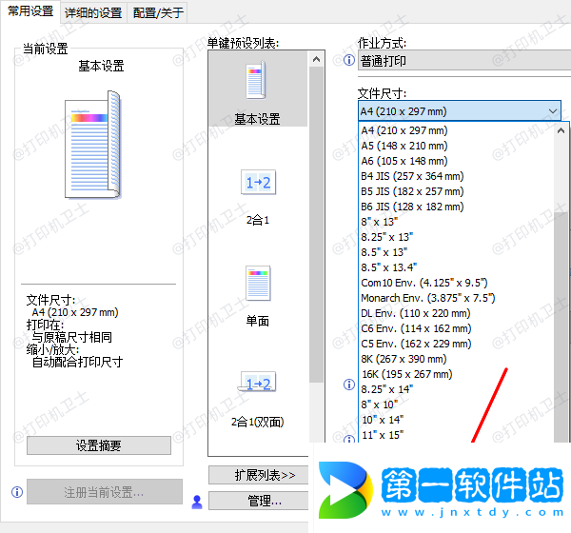Select the 2合1 preset icon
This screenshot has height=533, width=571.
point(258,182)
